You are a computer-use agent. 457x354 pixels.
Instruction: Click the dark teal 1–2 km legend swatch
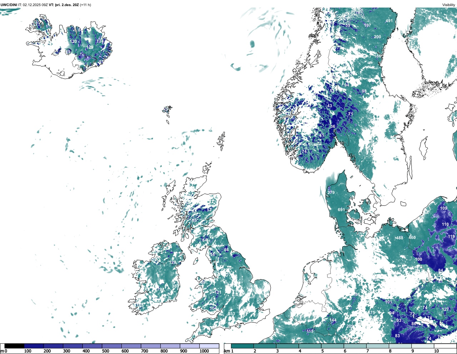tap(242, 346)
